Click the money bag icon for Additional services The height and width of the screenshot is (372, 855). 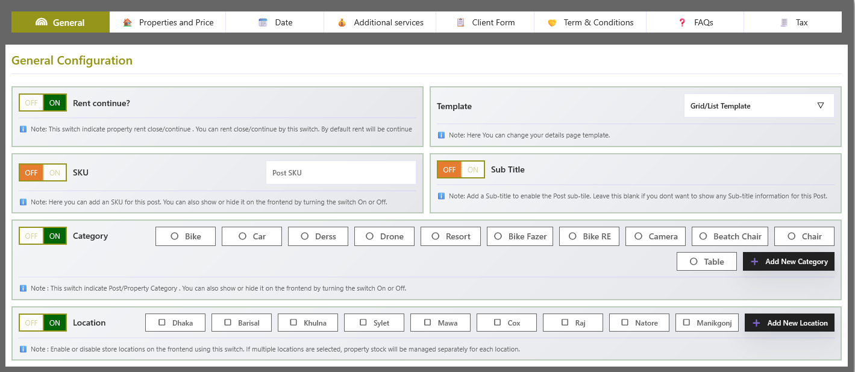coord(342,22)
